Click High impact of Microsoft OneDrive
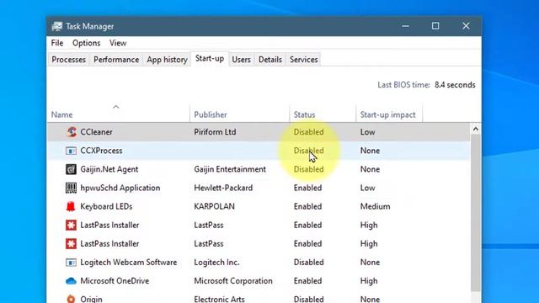Image resolution: width=539 pixels, height=303 pixels. pyautogui.click(x=369, y=281)
